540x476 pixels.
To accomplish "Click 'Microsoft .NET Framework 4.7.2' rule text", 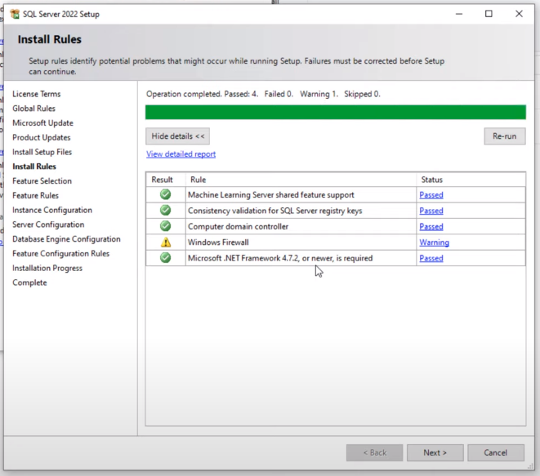I will (x=280, y=258).
